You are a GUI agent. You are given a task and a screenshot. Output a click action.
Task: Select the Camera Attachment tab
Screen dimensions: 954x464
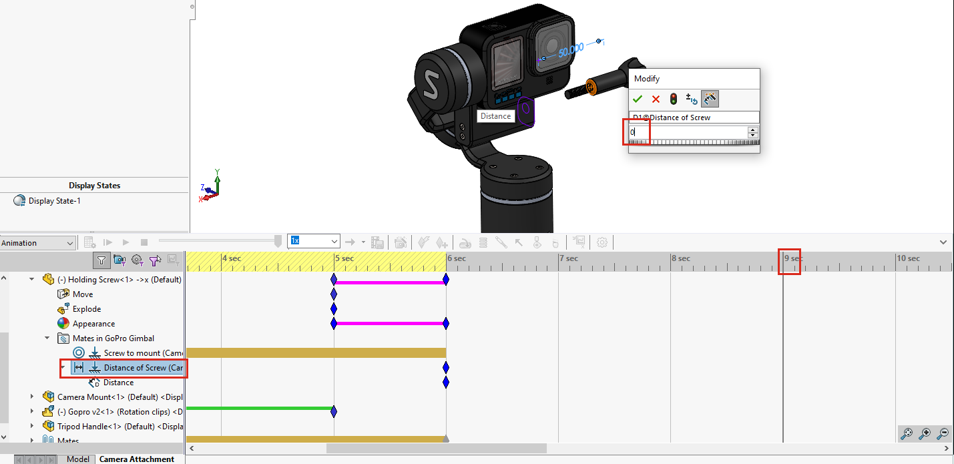point(137,459)
